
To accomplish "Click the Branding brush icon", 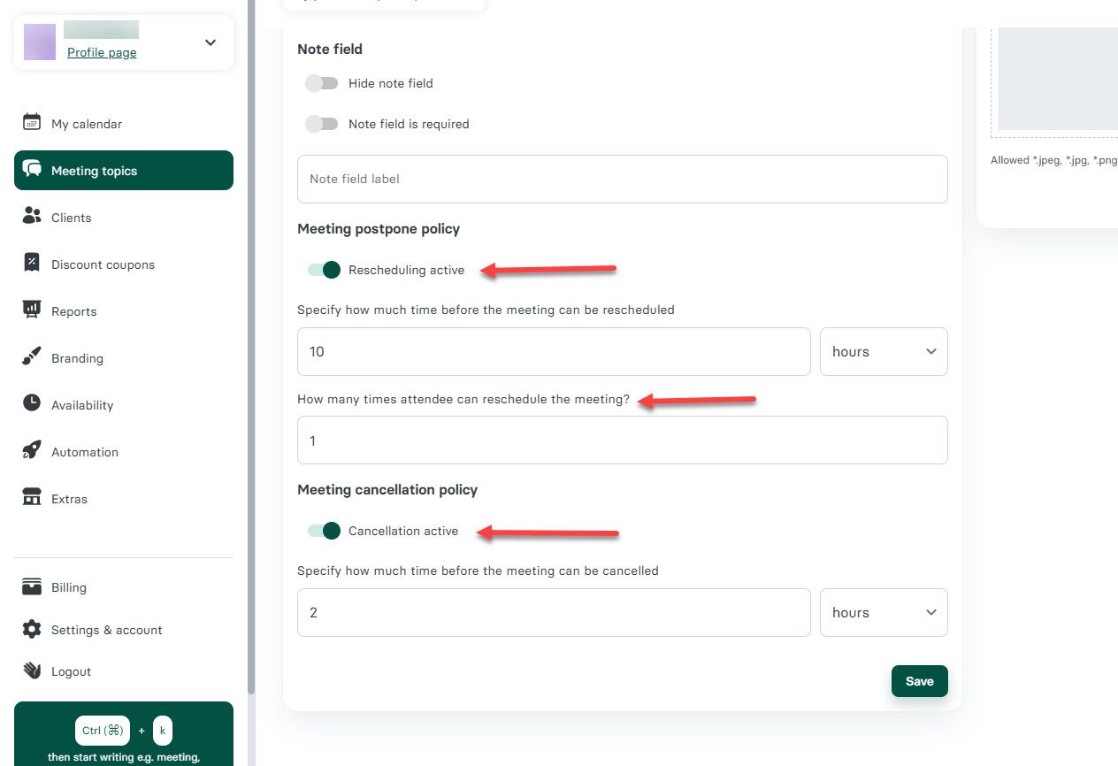I will [x=31, y=358].
